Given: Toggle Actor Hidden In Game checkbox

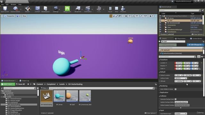Looking at the screenshot, I should pos(176,89).
